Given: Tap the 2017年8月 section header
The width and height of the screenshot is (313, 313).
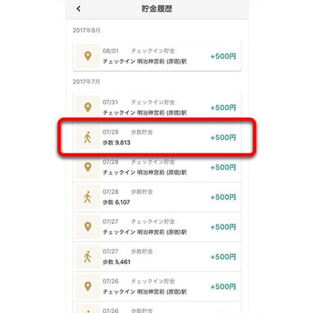Looking at the screenshot, I should pyautogui.click(x=87, y=30).
